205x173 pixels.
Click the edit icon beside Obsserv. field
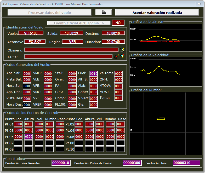coord(122,50)
